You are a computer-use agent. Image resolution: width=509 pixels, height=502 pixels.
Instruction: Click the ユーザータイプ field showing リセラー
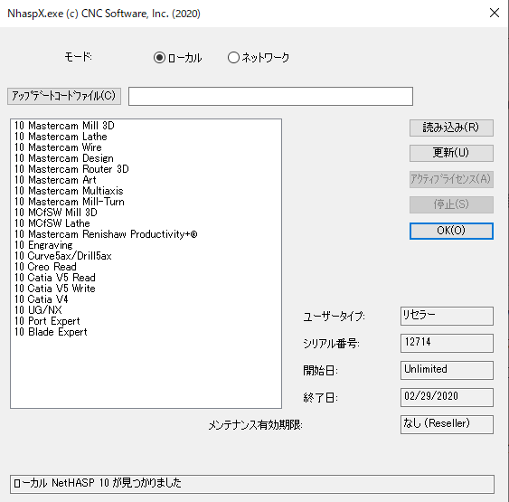(447, 316)
